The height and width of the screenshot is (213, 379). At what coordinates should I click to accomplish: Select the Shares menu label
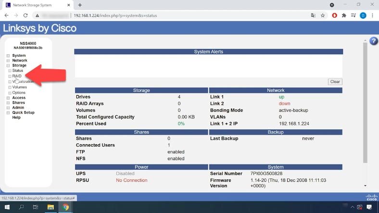[18, 102]
